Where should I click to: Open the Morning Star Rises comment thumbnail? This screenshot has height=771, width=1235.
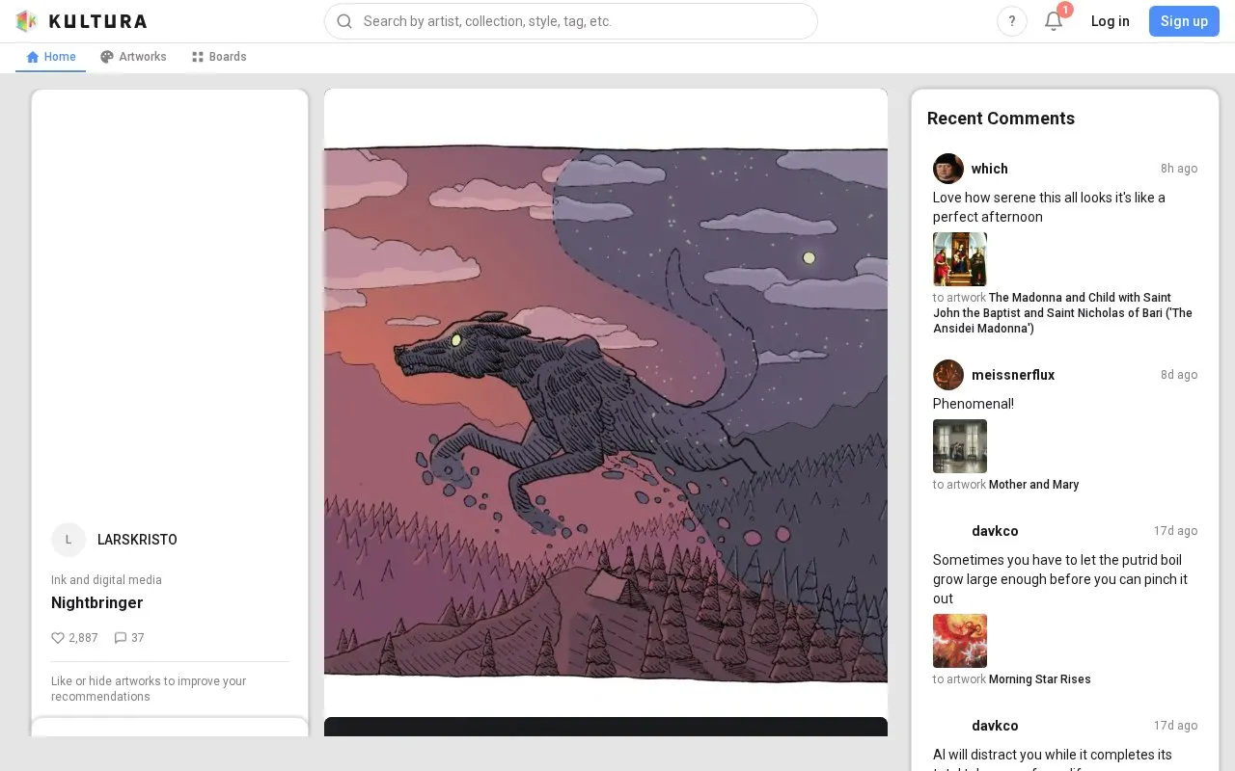point(960,641)
